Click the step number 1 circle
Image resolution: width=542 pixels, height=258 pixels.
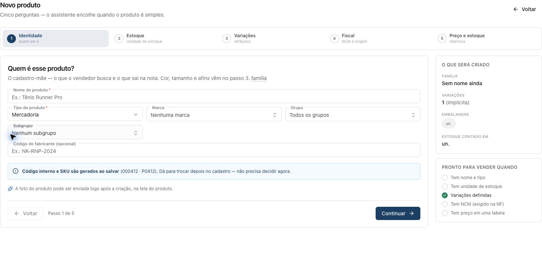11,38
